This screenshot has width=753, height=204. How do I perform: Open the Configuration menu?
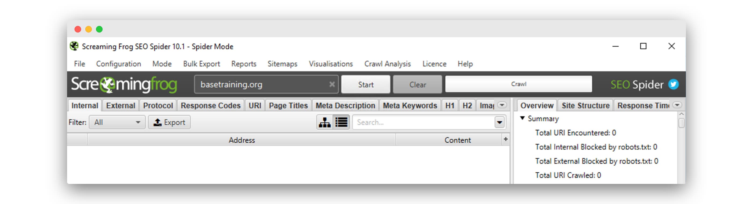point(119,64)
